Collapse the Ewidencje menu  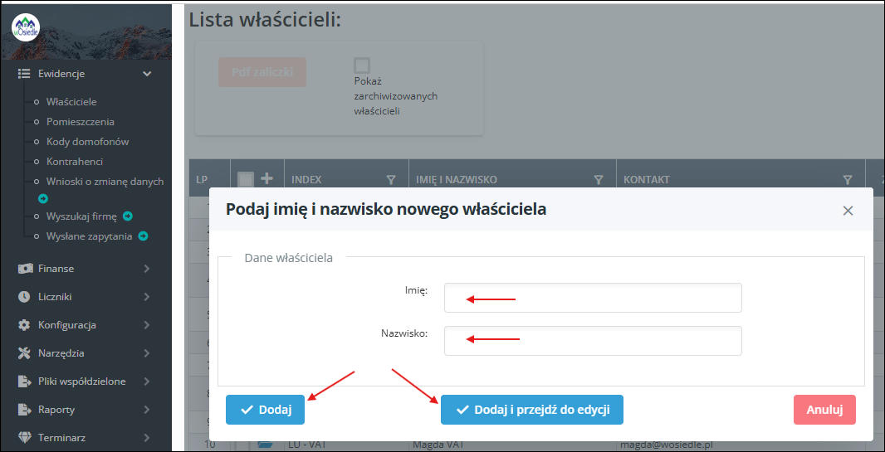147,73
